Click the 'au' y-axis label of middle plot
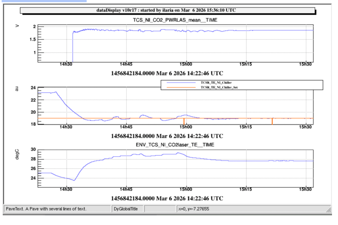The image size is (338, 225). point(17,88)
